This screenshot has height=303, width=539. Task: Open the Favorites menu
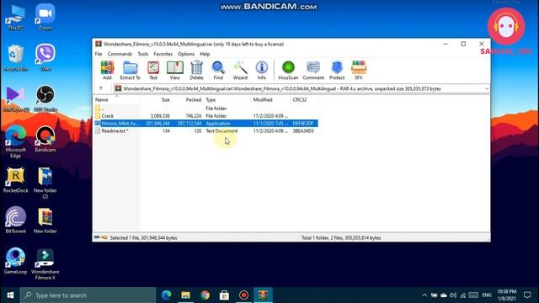[x=163, y=54]
